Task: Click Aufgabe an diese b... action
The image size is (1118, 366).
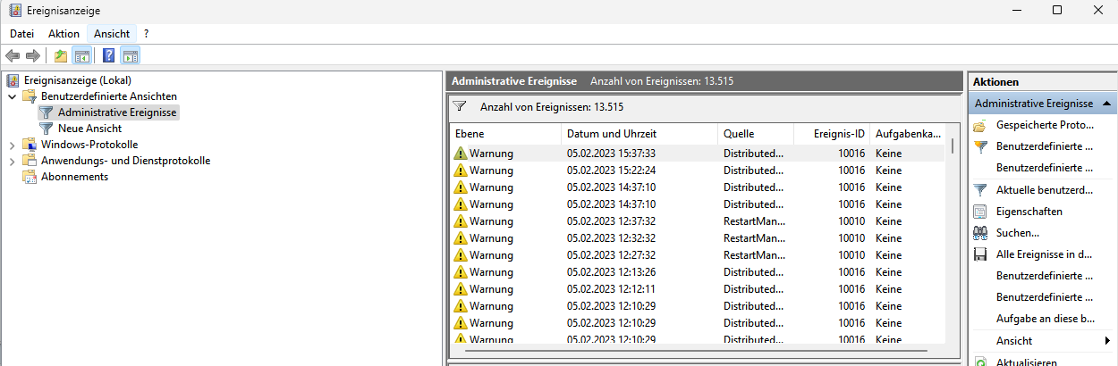Action: click(x=1046, y=319)
